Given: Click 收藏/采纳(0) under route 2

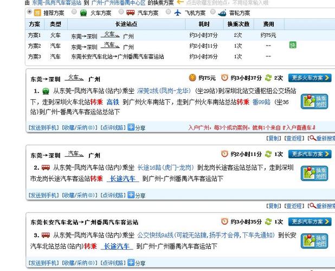Looking at the screenshot, I should pos(80,195).
